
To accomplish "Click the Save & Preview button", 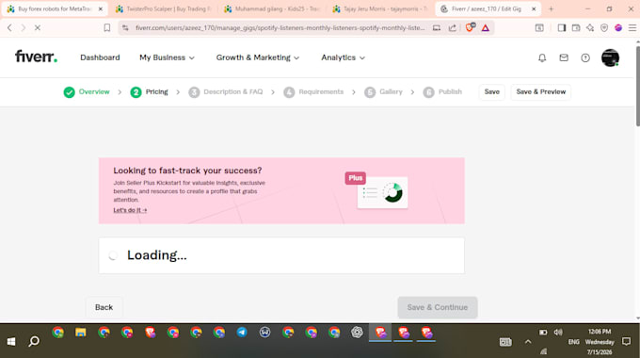I will click(x=541, y=92).
